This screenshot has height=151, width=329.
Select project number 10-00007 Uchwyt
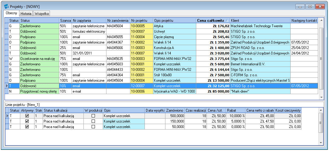(142, 31)
